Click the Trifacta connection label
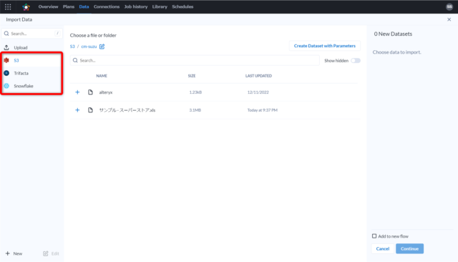The width and height of the screenshot is (458, 262). [21, 73]
